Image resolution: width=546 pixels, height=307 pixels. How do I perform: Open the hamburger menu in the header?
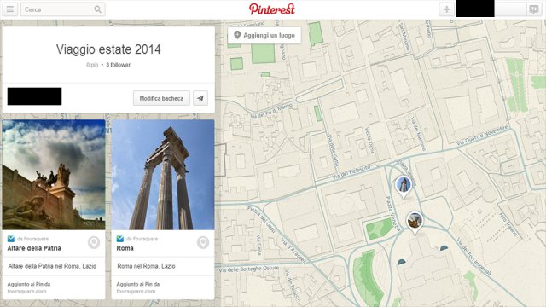[10, 9]
